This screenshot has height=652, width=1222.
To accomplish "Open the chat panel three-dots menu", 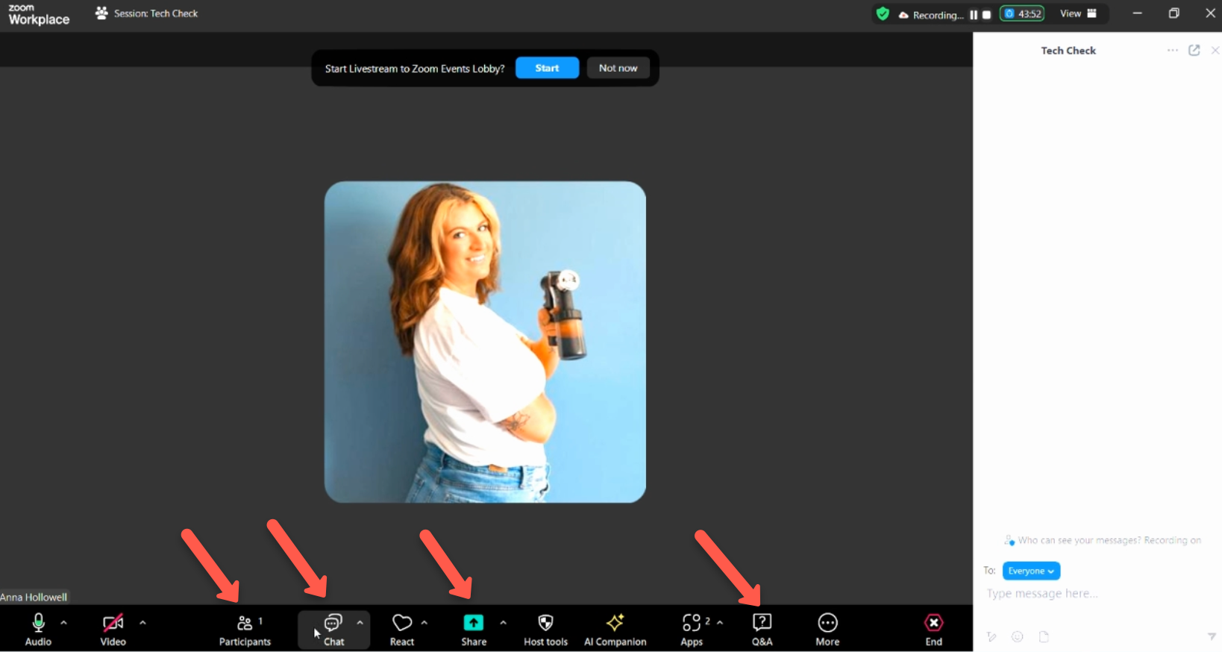I will 1173,50.
